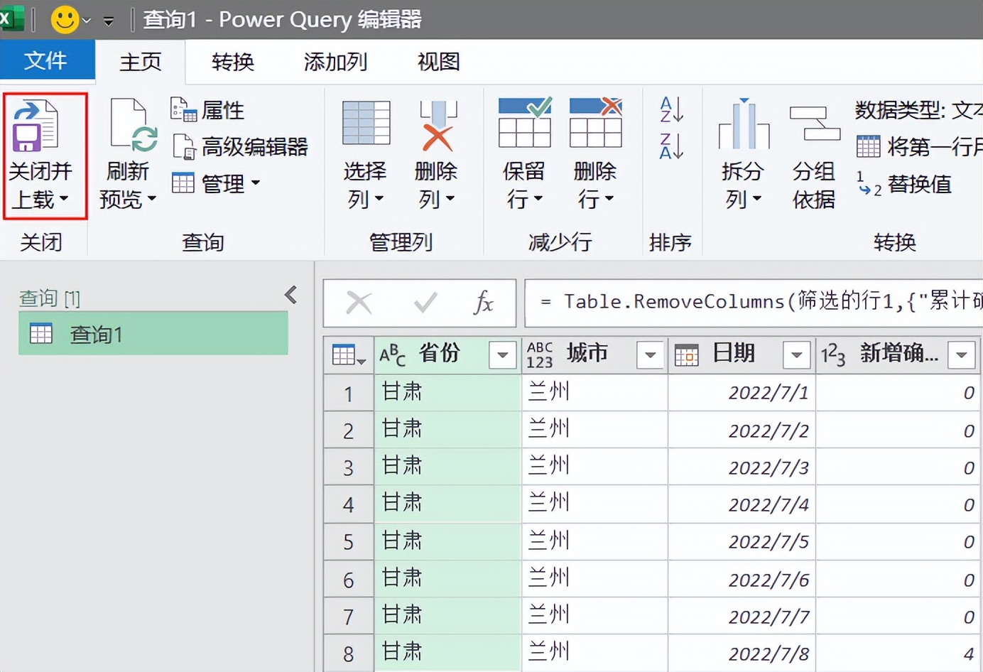Select row number 1 header
This screenshot has height=672, width=983.
(348, 393)
